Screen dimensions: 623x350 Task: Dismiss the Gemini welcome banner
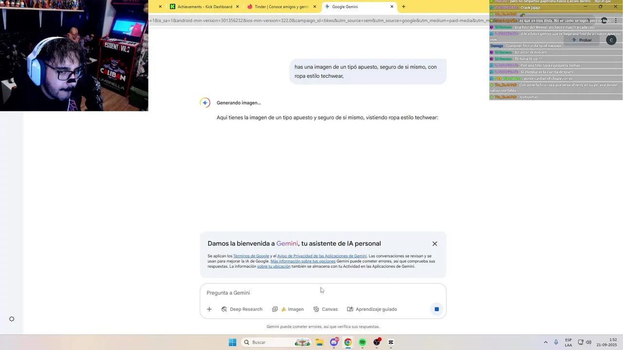point(435,244)
